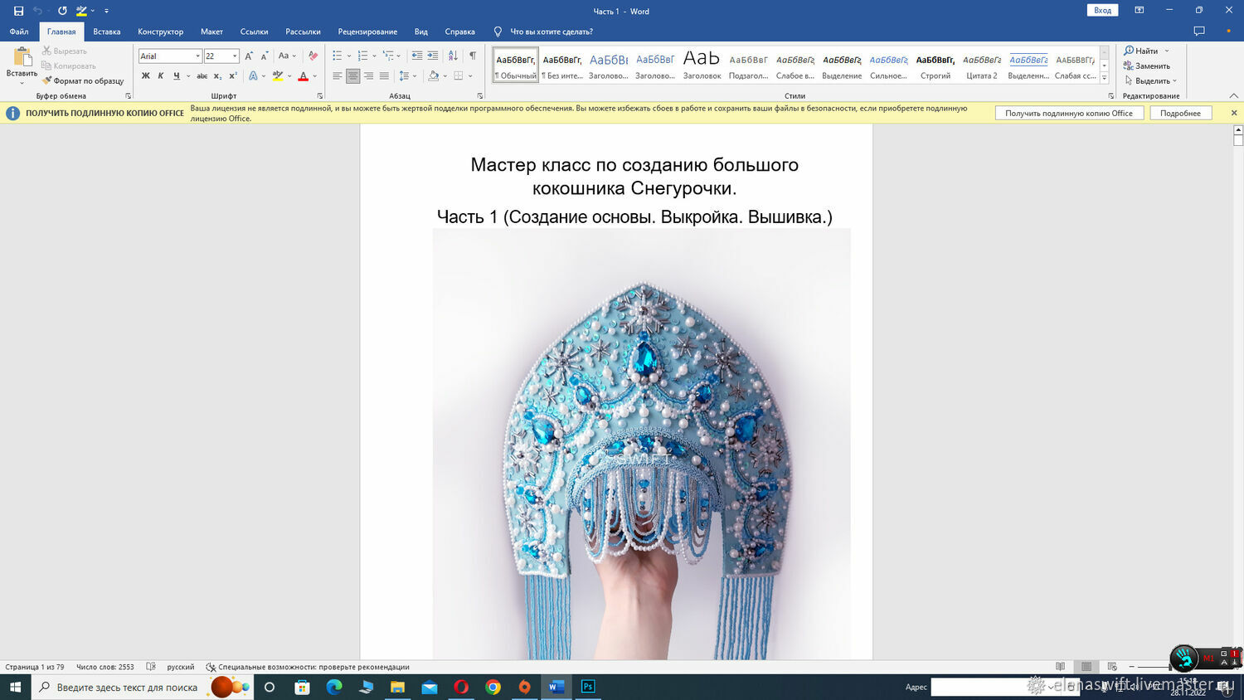
Task: Click the red font color swatch
Action: point(303,76)
